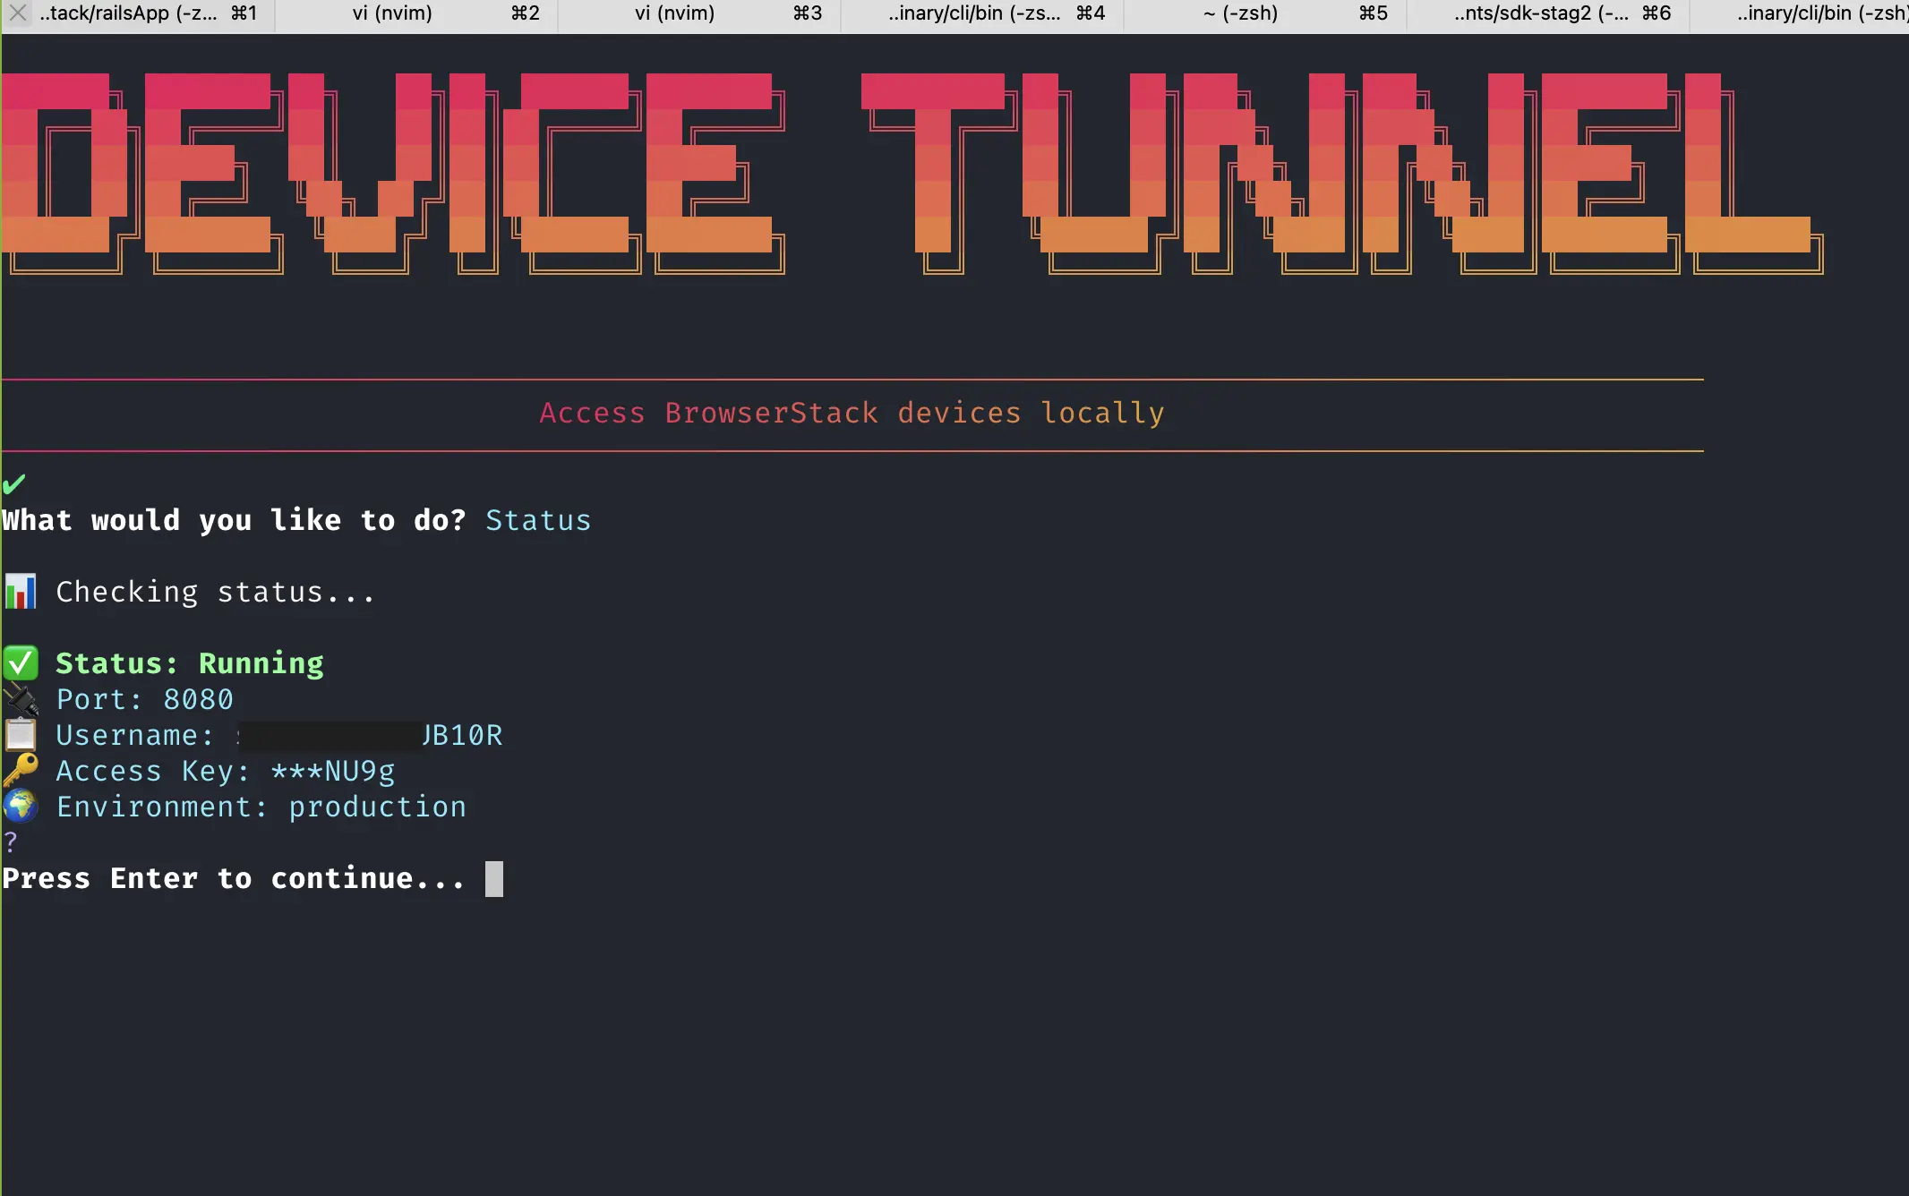The height and width of the screenshot is (1196, 1909).
Task: Click the green checkmark Status Running icon
Action: (x=21, y=662)
